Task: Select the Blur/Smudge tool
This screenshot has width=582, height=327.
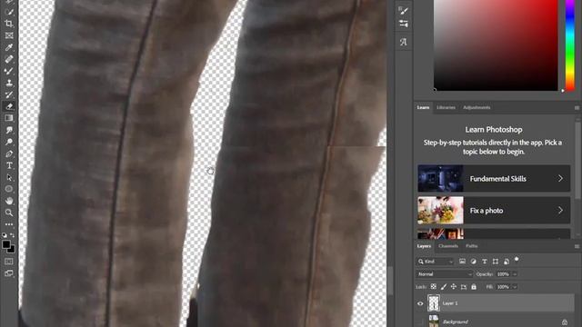Action: 9,130
